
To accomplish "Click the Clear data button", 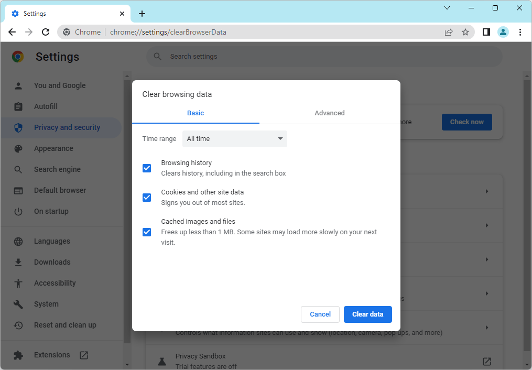I will pos(368,314).
